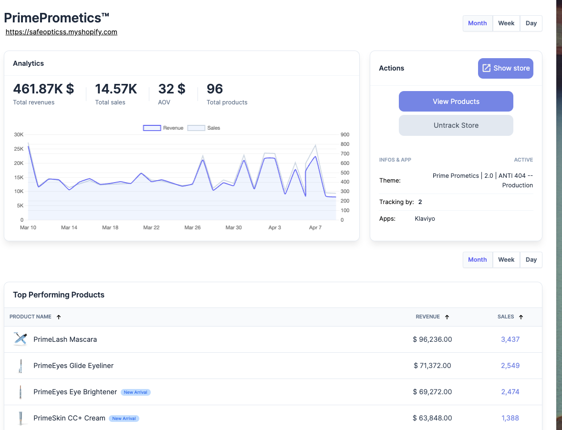Viewport: 562px width, 430px height.
Task: Click the New Arrival badge on PrimeSkin CC+ Cream
Action: click(124, 419)
